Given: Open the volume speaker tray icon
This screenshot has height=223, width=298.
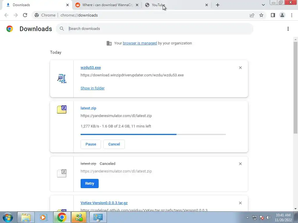Looking at the screenshot, I should tap(269, 217).
